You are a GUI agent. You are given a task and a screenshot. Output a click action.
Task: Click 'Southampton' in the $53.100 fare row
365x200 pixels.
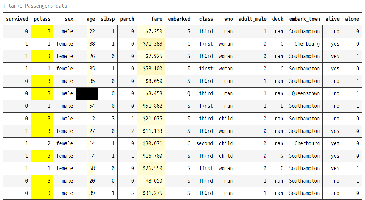click(304, 69)
